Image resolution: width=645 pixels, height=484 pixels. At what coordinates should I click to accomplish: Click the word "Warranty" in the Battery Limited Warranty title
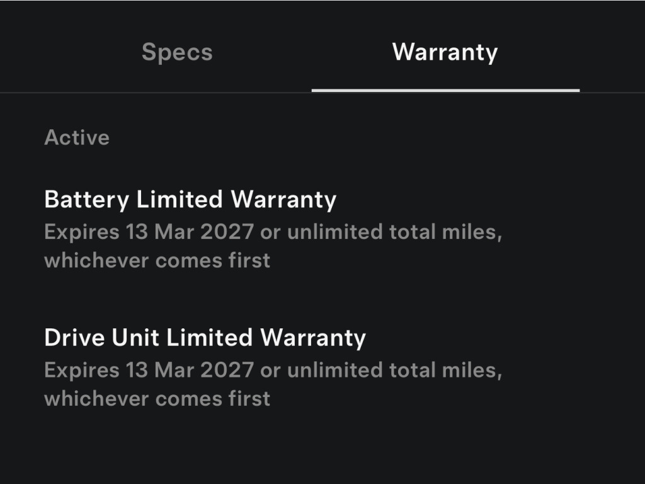(283, 200)
